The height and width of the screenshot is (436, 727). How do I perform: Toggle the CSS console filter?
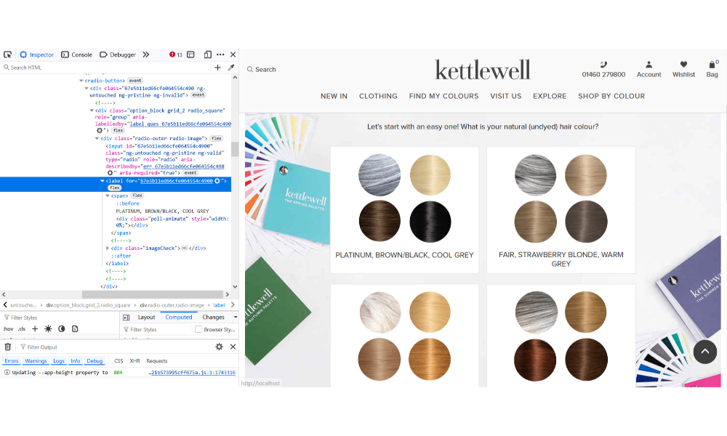click(x=119, y=361)
